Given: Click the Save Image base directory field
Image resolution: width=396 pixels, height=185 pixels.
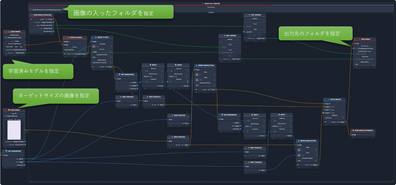Looking at the screenshot, I should (x=365, y=48).
